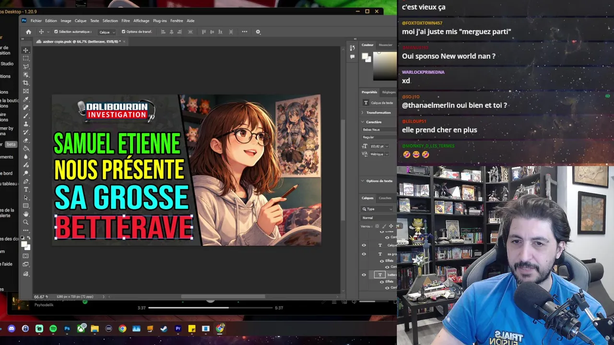This screenshot has height=345, width=614.
Task: Select the azdser copie.psdc document tab
Action: [82, 42]
